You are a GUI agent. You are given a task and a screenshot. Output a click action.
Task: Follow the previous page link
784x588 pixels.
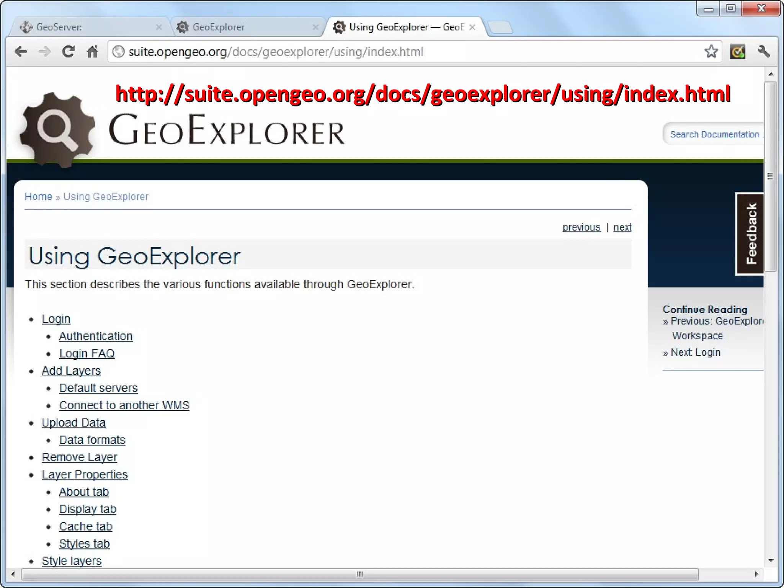tap(581, 227)
